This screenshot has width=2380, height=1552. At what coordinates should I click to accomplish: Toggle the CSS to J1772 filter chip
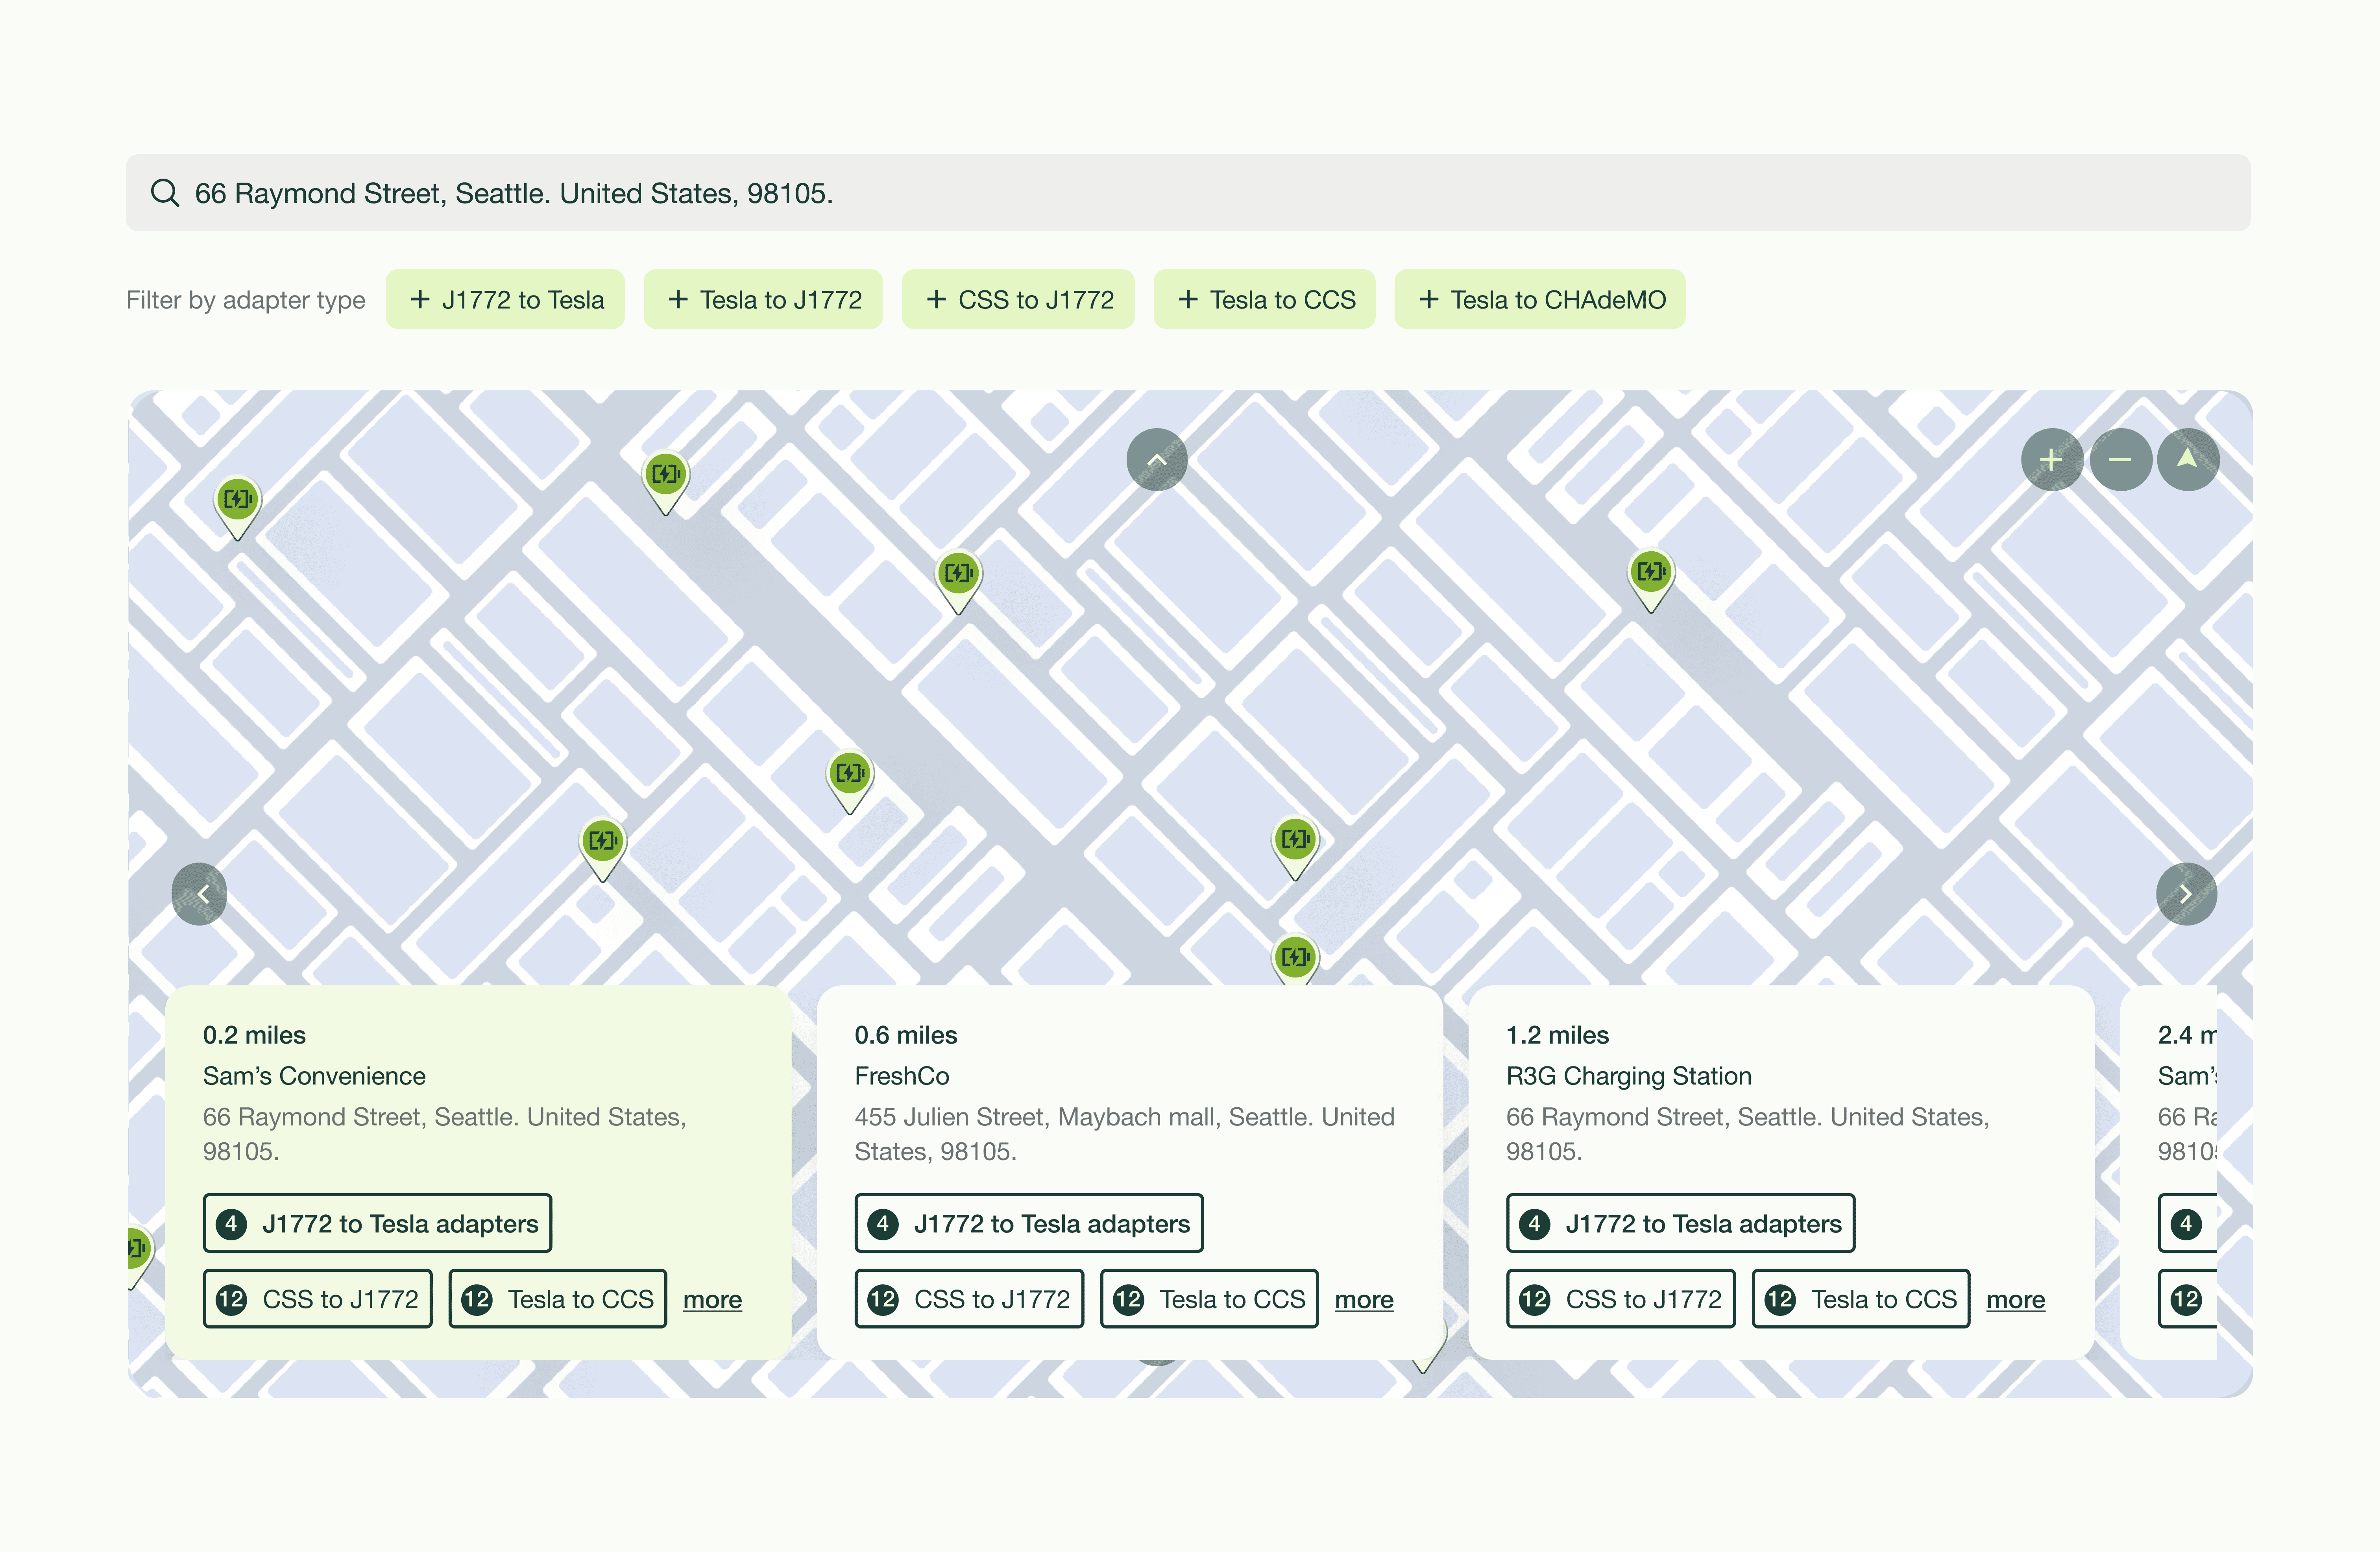1018,300
